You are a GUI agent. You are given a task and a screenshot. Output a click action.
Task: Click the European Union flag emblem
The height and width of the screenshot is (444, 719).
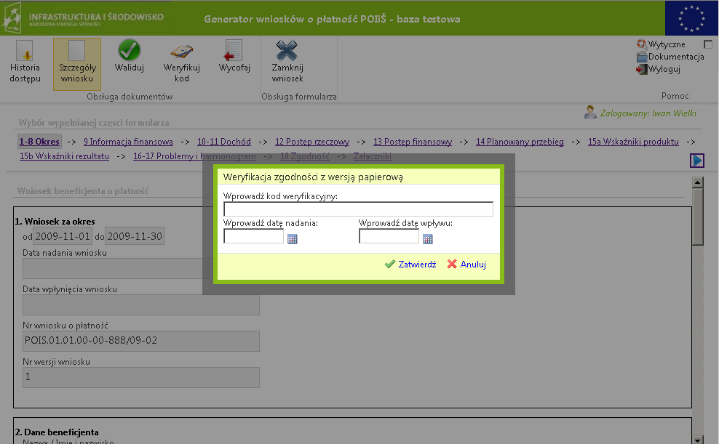click(x=691, y=18)
